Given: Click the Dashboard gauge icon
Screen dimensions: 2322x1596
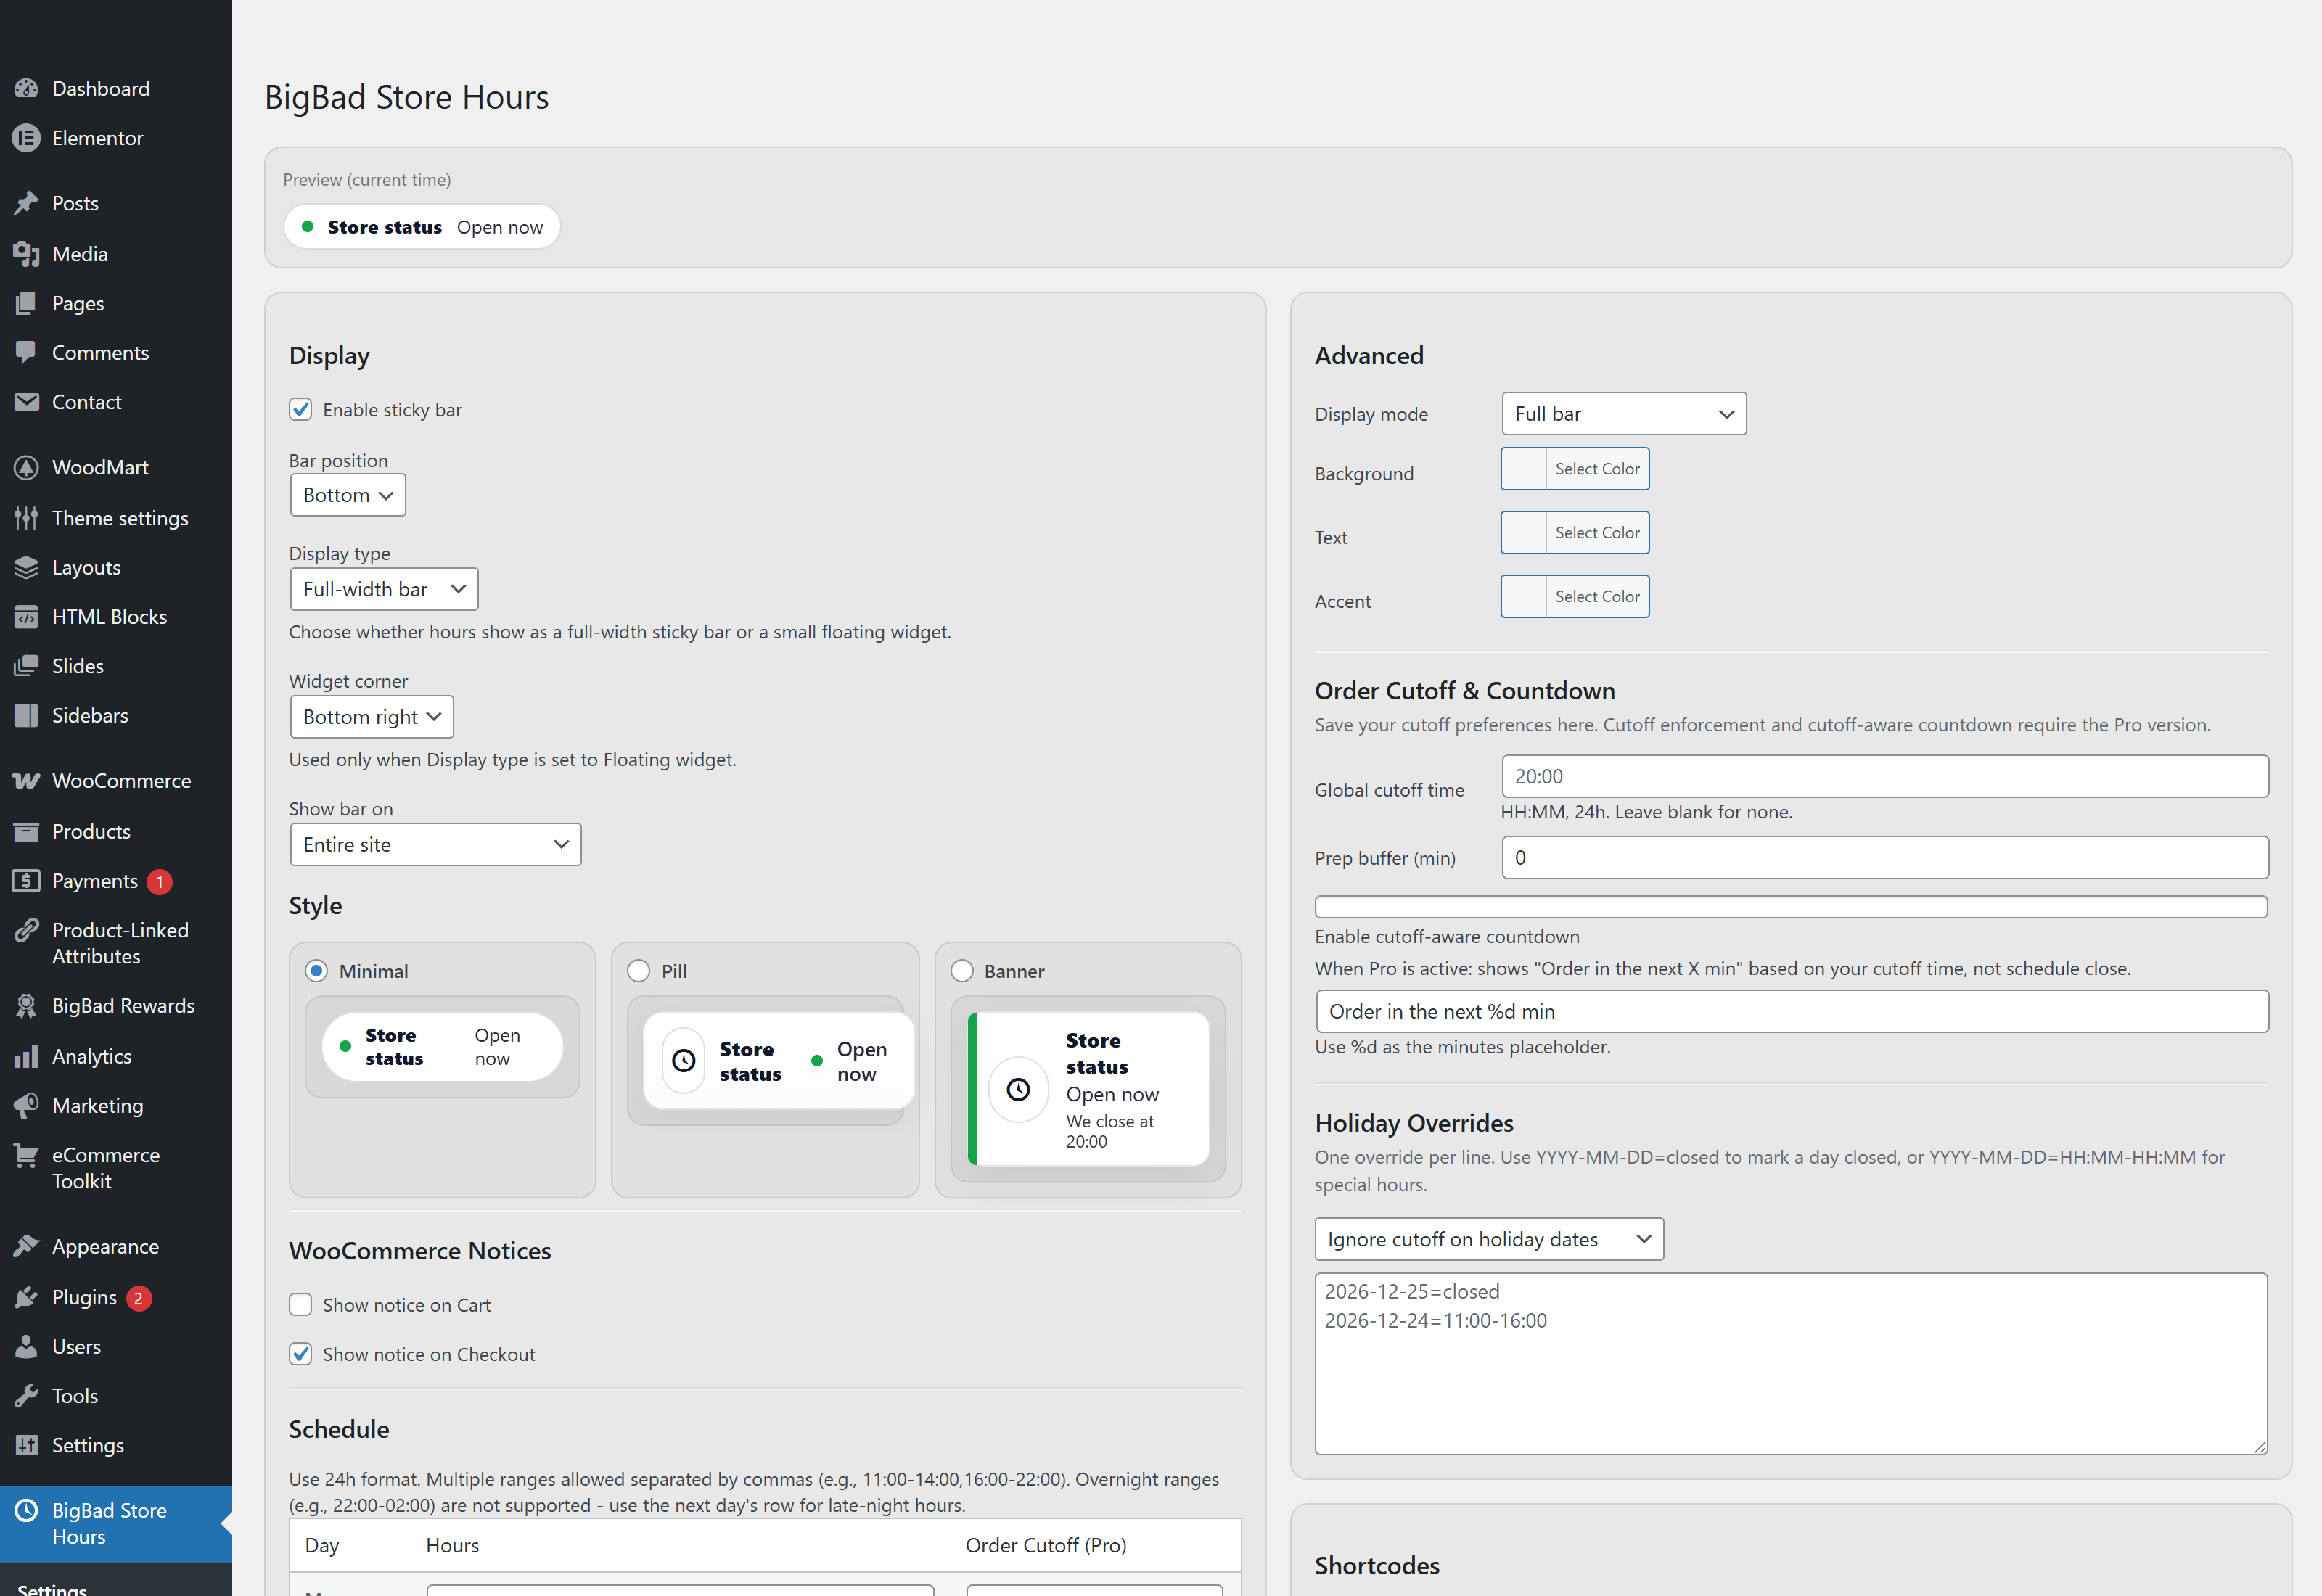Looking at the screenshot, I should (27, 89).
